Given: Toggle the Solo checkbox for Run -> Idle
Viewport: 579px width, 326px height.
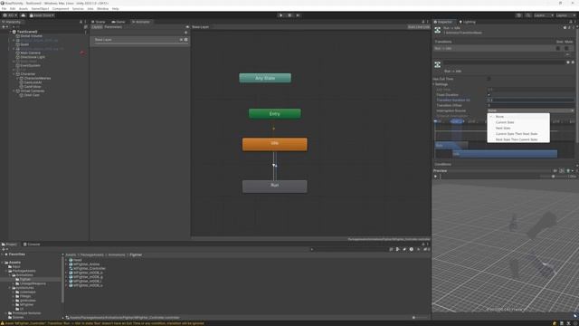Looking at the screenshot, I should tap(558, 48).
